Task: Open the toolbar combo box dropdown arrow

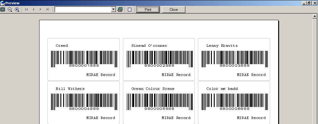Action: point(114,10)
